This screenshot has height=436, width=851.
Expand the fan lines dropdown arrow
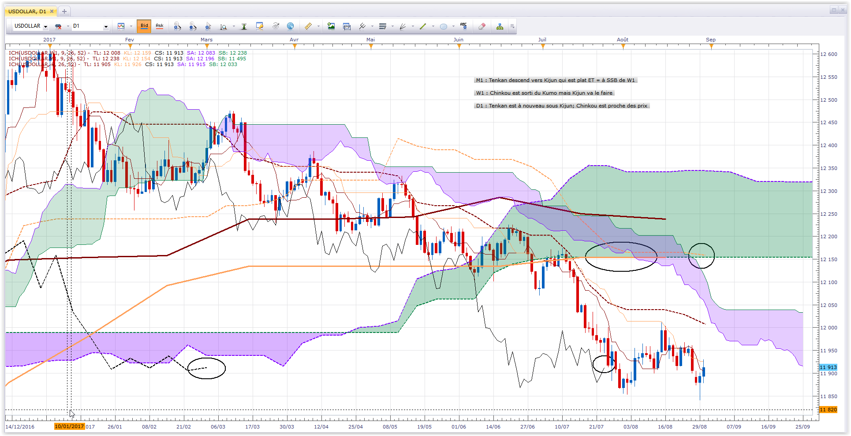413,26
